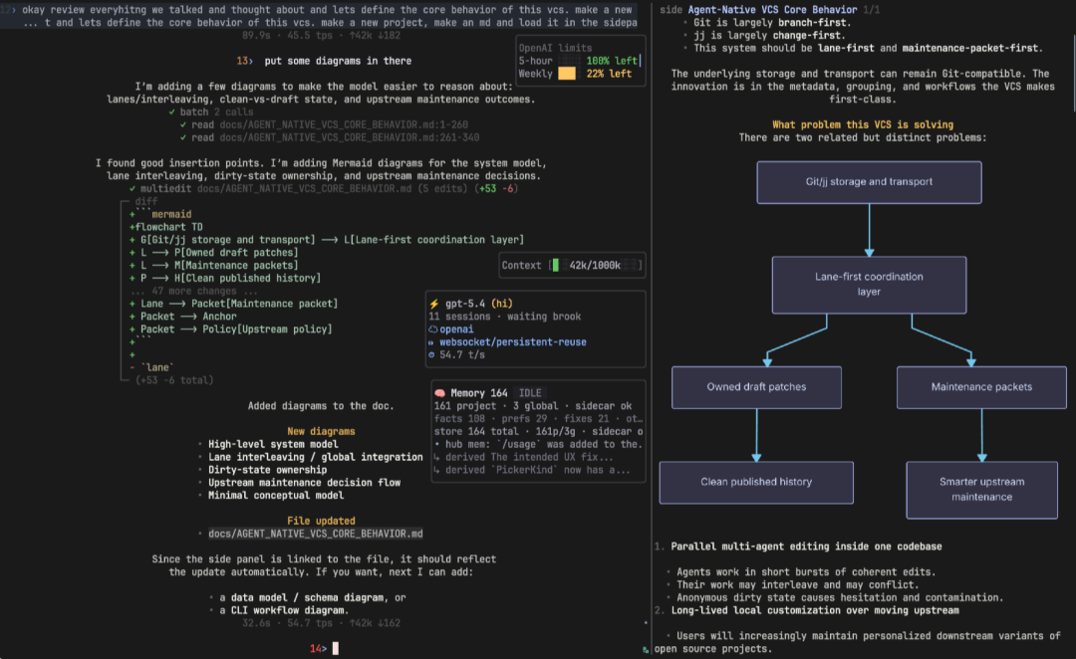Click 'Dirty-state ownership' bullet

point(268,470)
